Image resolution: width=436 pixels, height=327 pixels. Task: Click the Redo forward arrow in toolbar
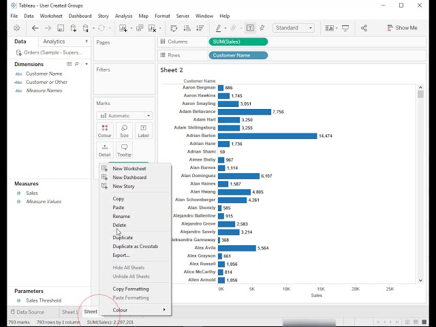click(x=48, y=28)
